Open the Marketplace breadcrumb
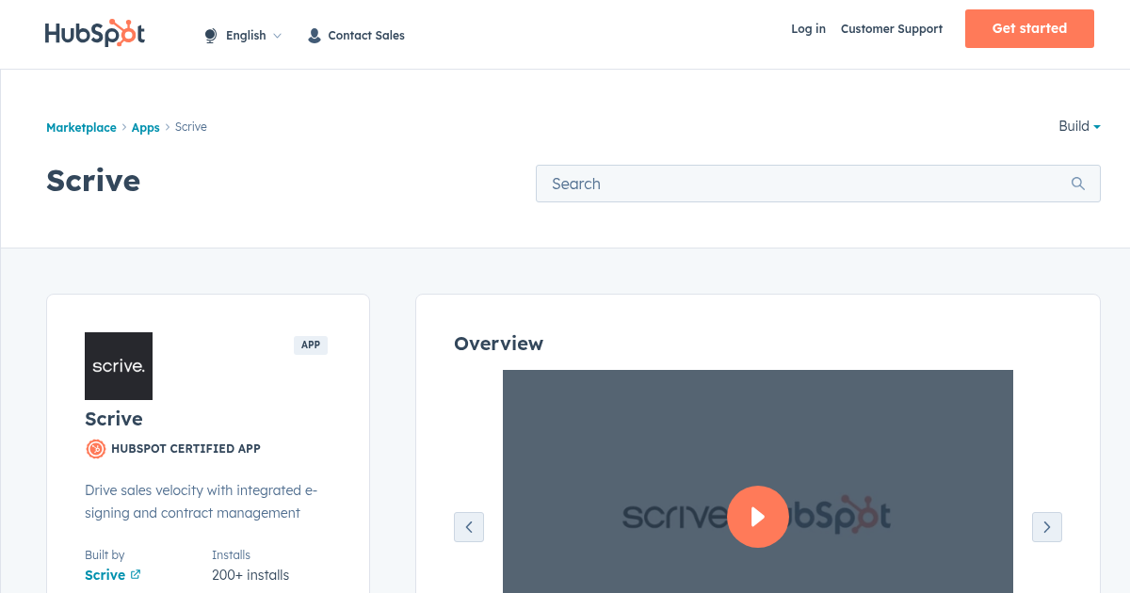The height and width of the screenshot is (593, 1130). 81,127
